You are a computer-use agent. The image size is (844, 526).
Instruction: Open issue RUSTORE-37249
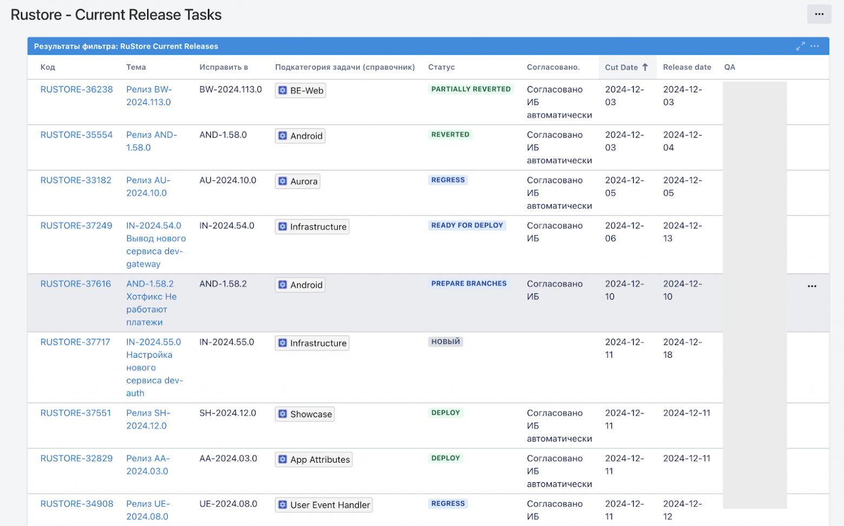coord(76,226)
